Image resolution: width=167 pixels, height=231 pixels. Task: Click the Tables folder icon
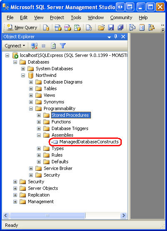click(39, 88)
